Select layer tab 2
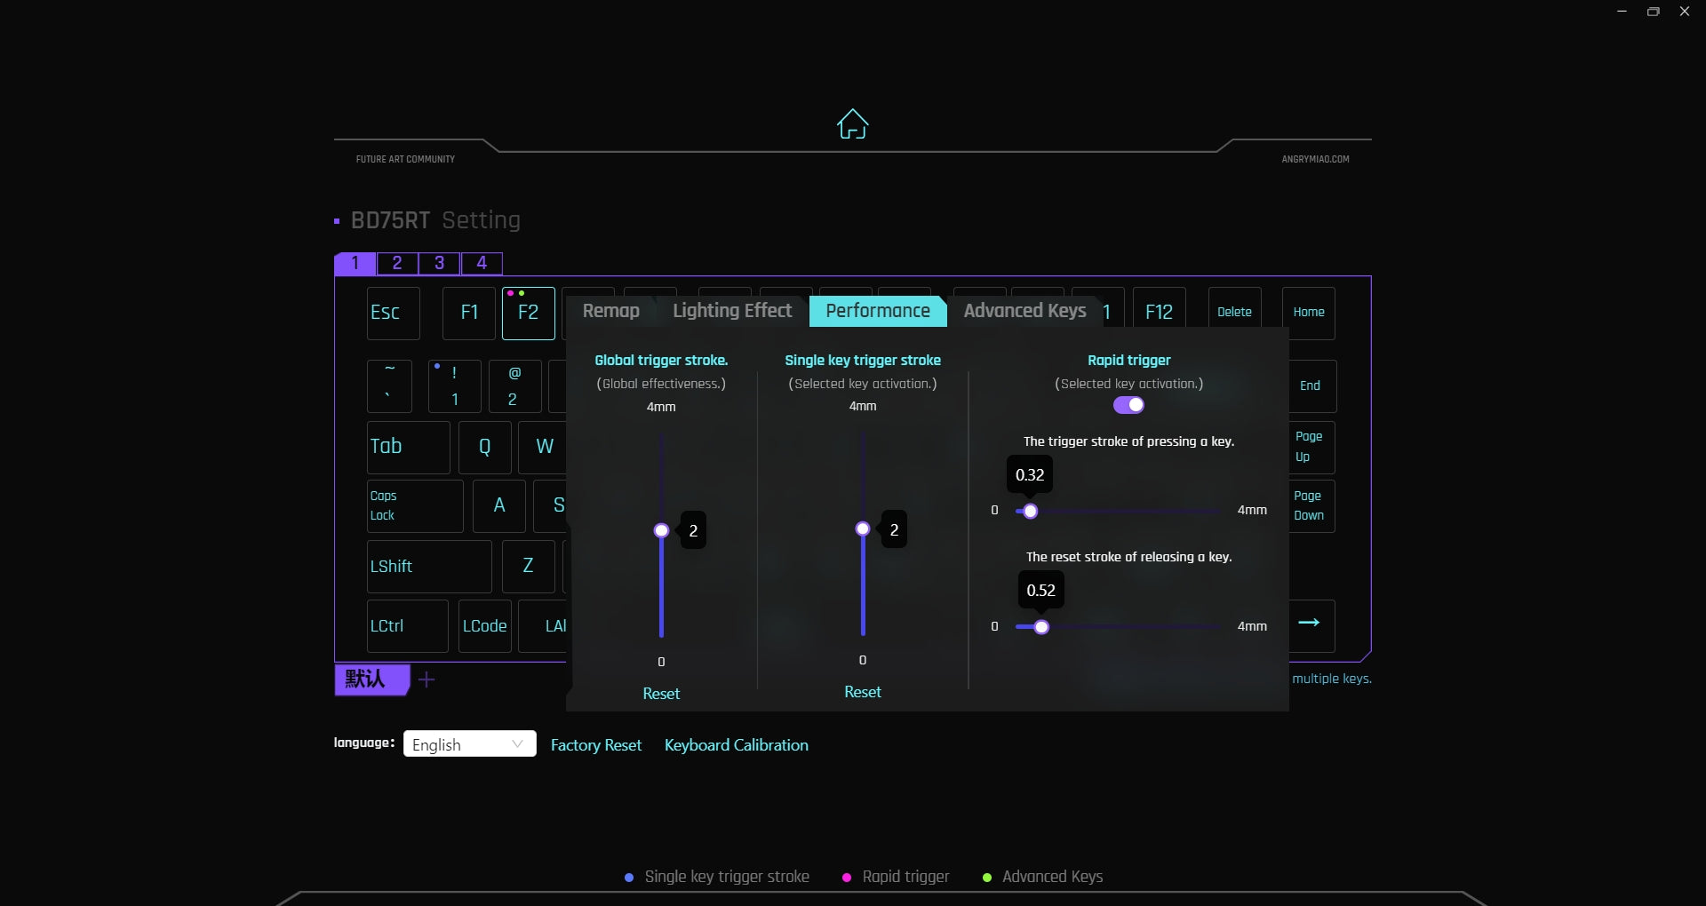Screen dimensions: 1706x906 pyautogui.click(x=397, y=264)
